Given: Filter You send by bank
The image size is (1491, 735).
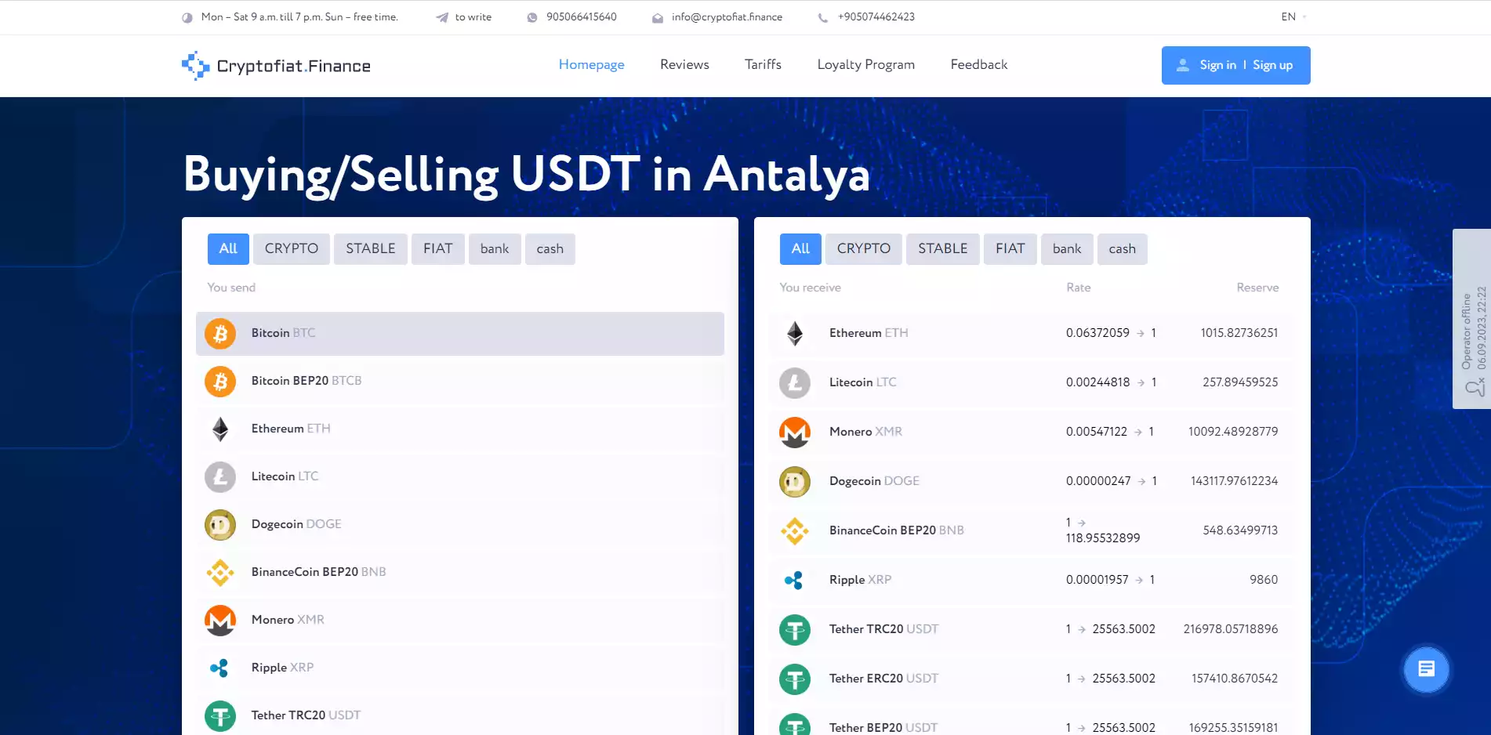Looking at the screenshot, I should [495, 249].
